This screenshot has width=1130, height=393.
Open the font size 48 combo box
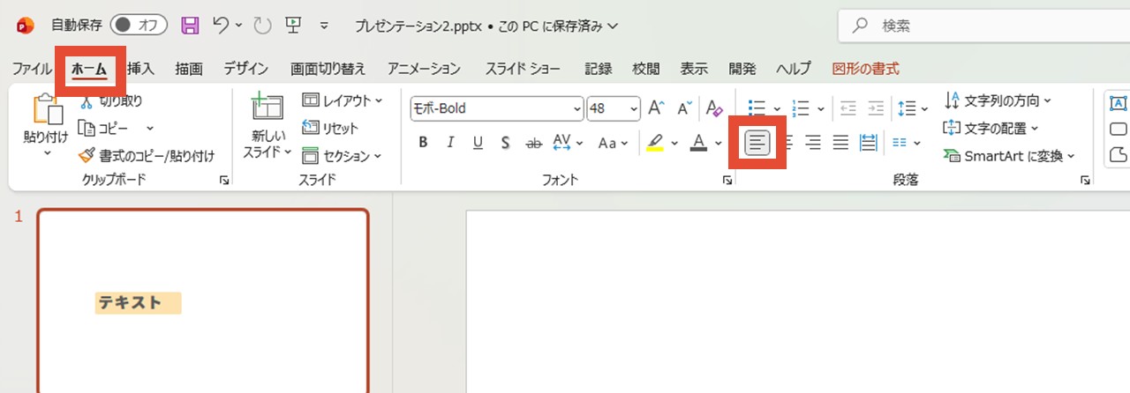614,108
